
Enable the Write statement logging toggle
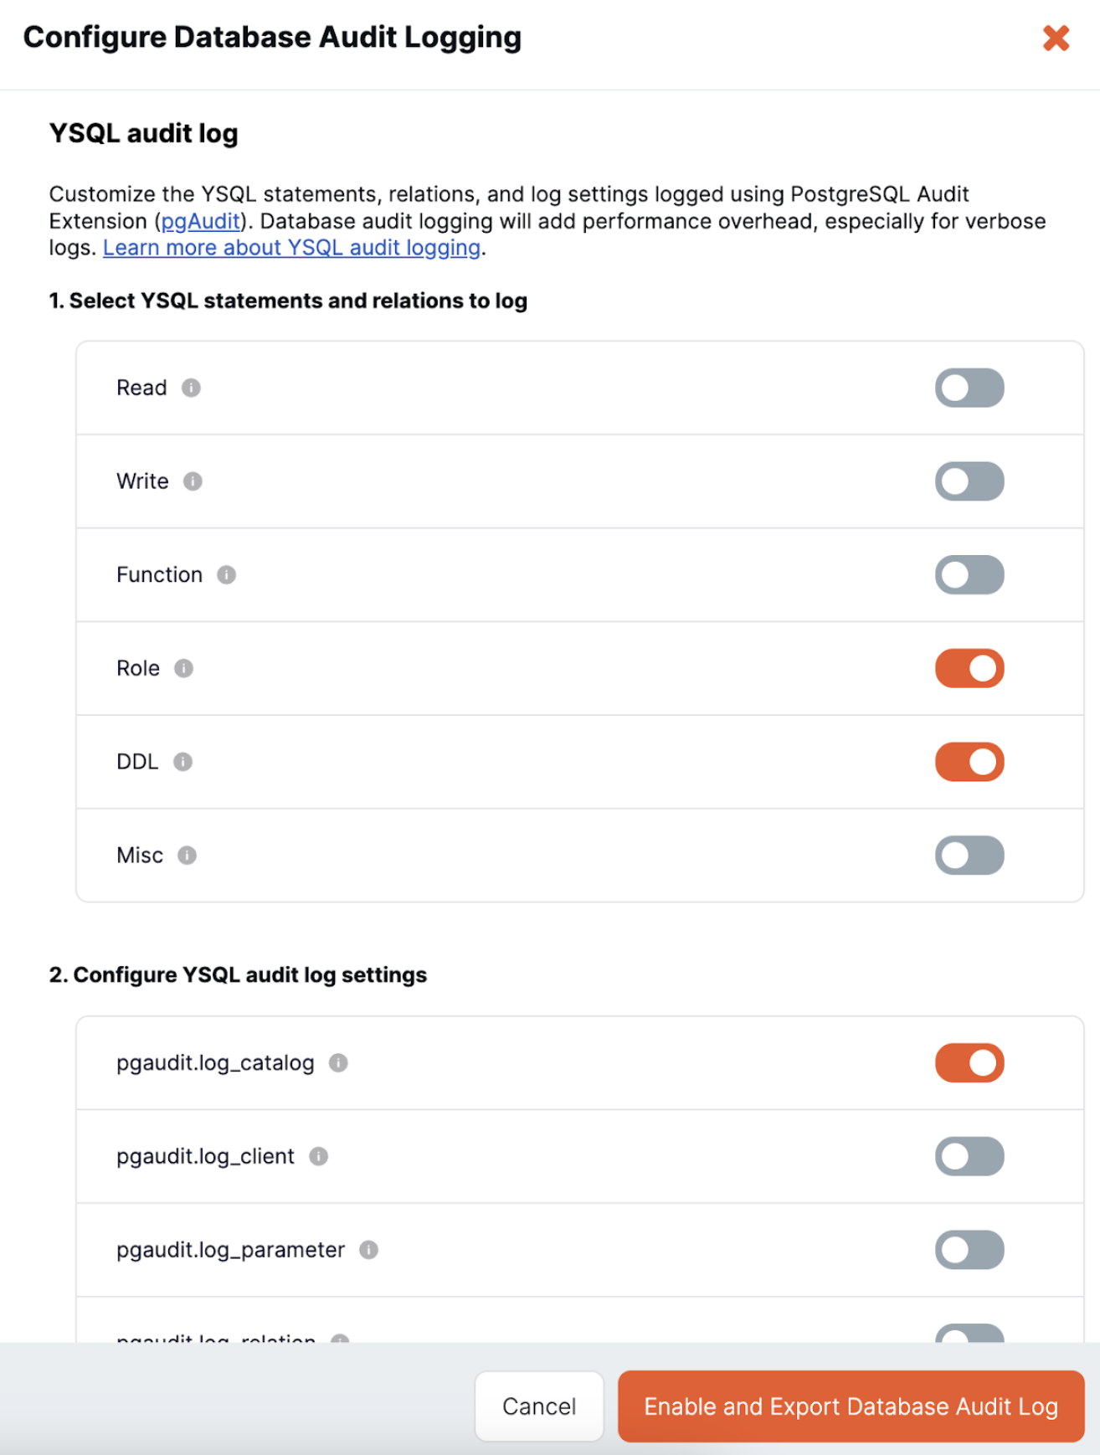[x=969, y=481]
